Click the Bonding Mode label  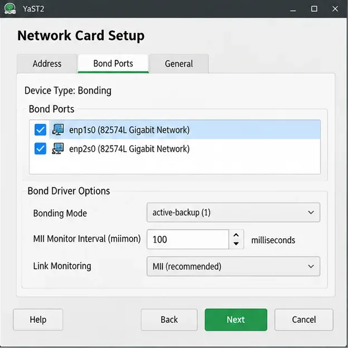[x=60, y=213]
